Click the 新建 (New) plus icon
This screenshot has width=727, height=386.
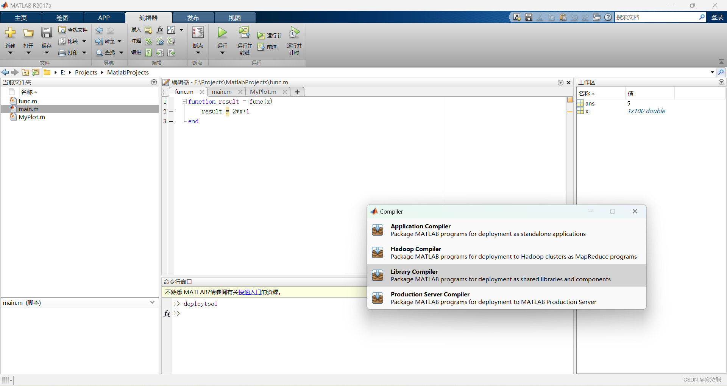10,33
